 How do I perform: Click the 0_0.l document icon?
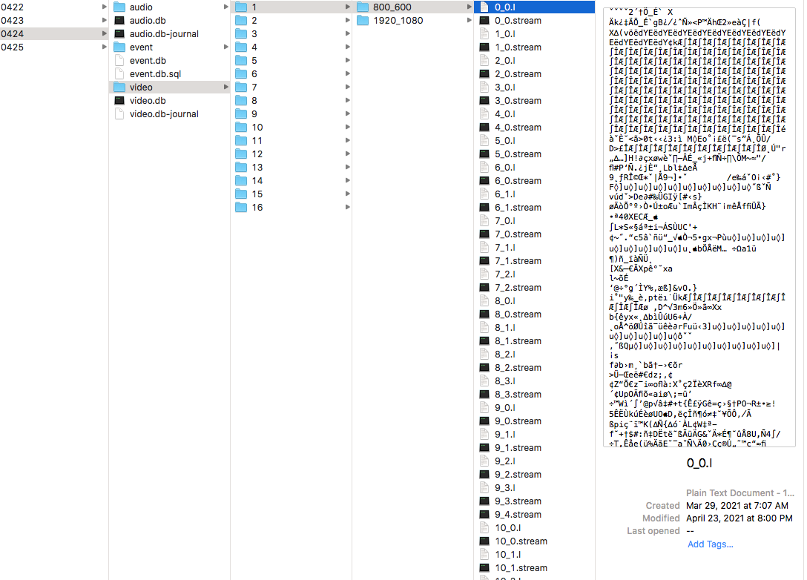click(x=484, y=7)
